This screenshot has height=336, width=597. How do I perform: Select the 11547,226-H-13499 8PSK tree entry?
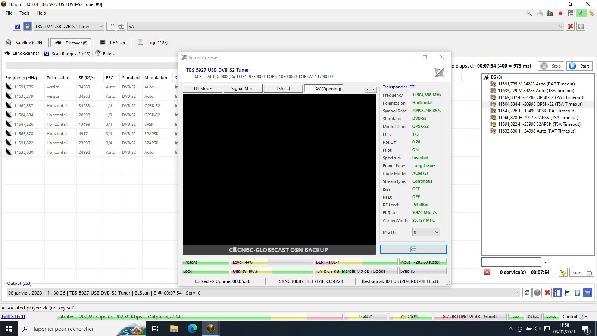click(x=537, y=111)
